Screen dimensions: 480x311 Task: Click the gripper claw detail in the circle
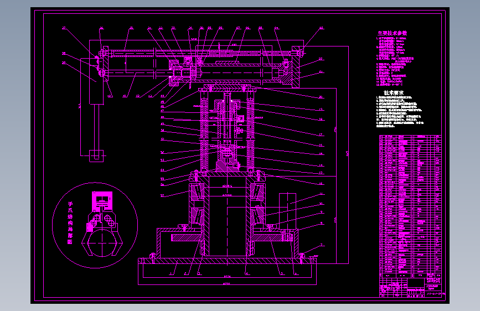click(102, 224)
